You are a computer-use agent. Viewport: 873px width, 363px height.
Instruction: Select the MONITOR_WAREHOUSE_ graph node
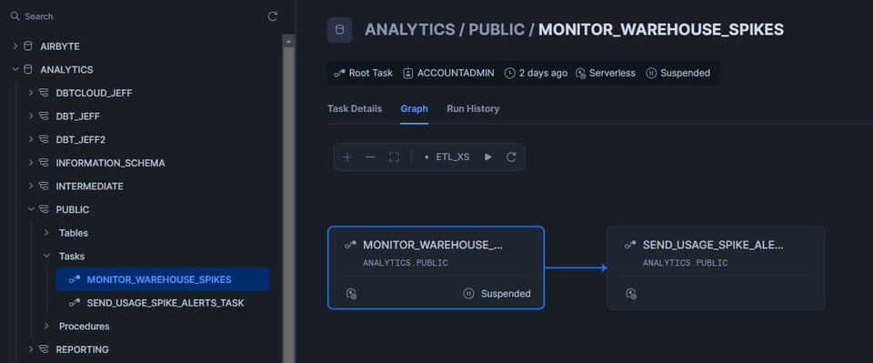[x=436, y=267]
